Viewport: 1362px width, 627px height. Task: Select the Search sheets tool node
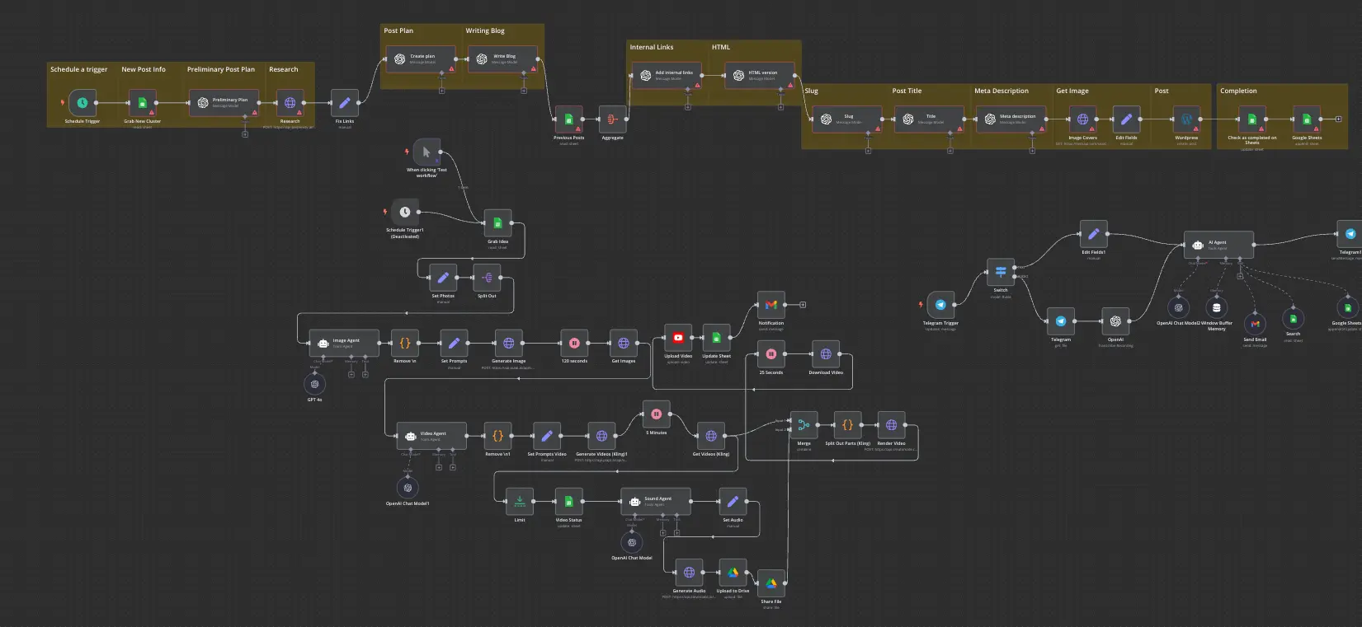(x=1293, y=319)
